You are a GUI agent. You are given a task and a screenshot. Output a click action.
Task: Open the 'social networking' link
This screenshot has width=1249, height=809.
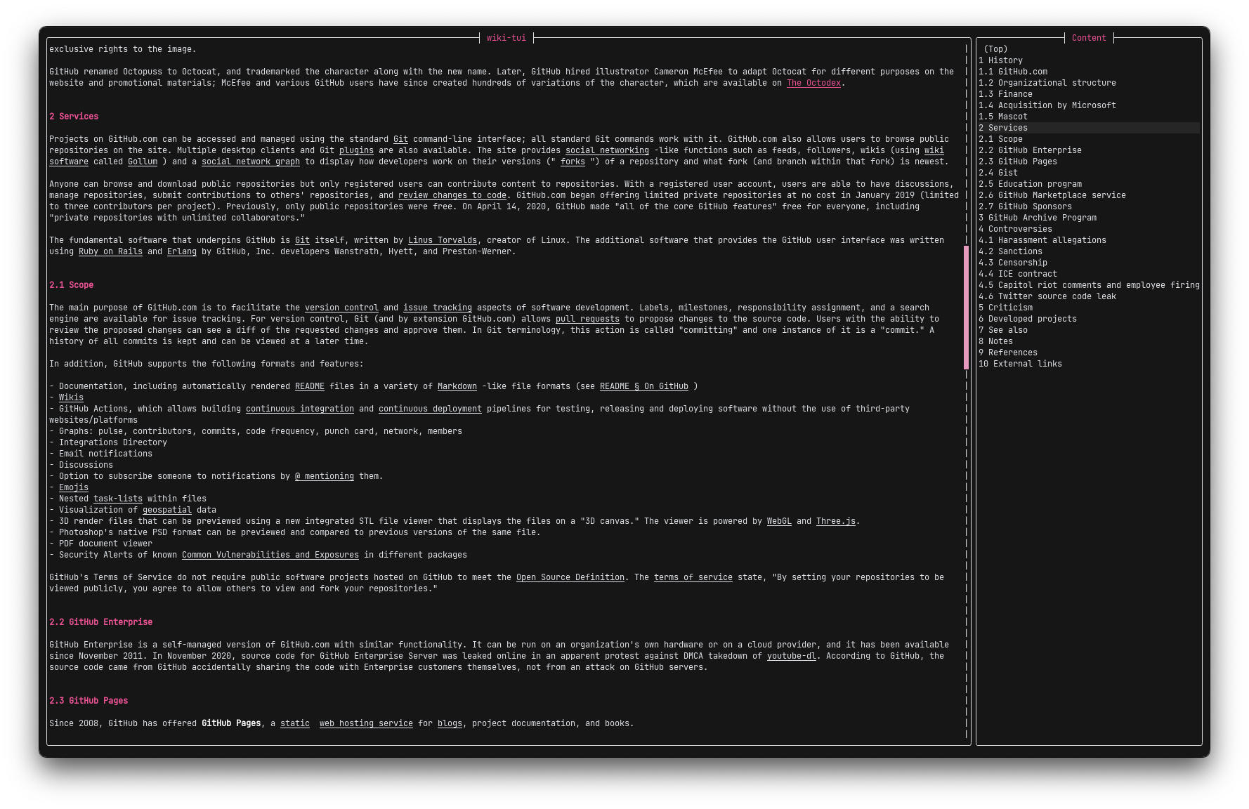pyautogui.click(x=607, y=150)
